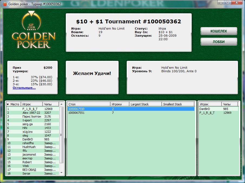
Task: Select player serg.ga row
Action: 33,124
